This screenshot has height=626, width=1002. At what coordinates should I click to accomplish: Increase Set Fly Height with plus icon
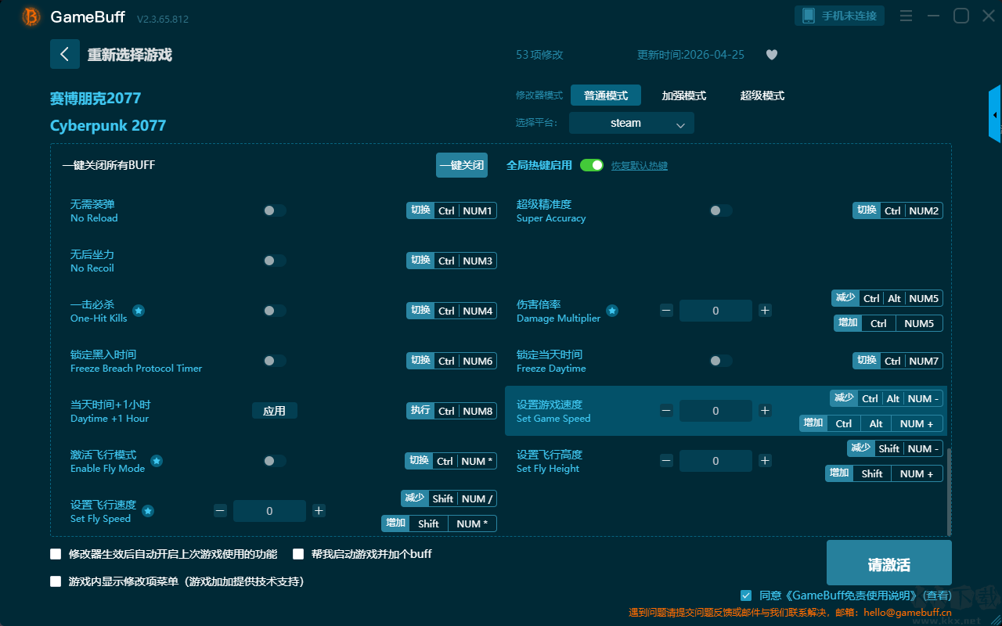[x=765, y=461]
